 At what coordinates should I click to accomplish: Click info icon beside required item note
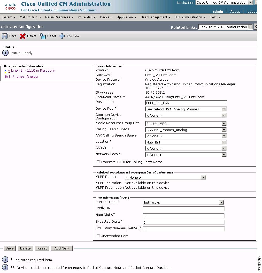pyautogui.click(x=5, y=259)
